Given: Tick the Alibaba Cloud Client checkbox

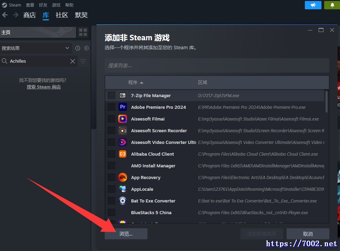Looking at the screenshot, I should pyautogui.click(x=112, y=154).
